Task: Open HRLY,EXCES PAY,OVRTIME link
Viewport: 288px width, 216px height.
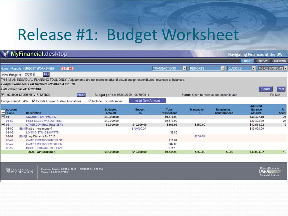Action: tap(44, 121)
